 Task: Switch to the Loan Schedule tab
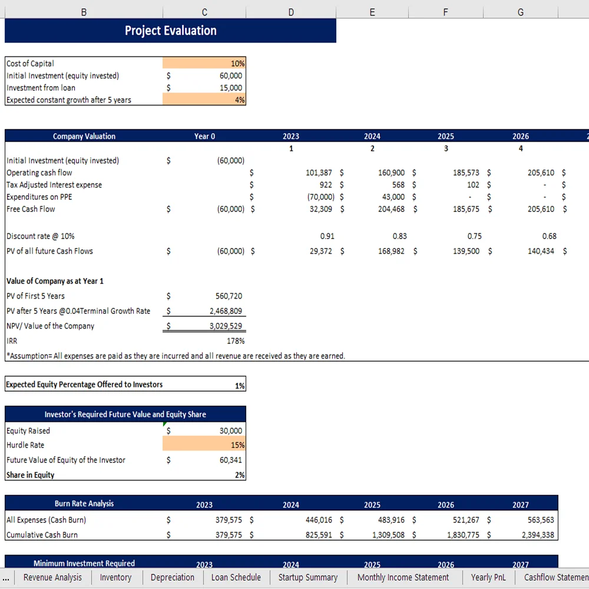[236, 577]
